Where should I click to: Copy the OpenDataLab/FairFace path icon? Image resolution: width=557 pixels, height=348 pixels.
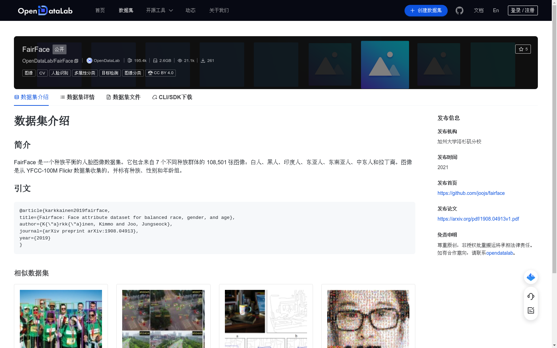(76, 61)
